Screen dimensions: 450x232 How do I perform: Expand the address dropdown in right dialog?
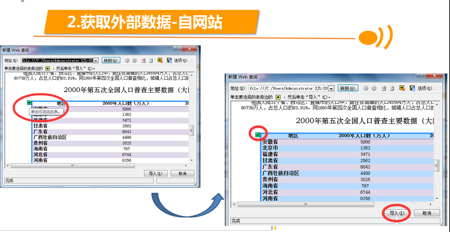[x=331, y=88]
